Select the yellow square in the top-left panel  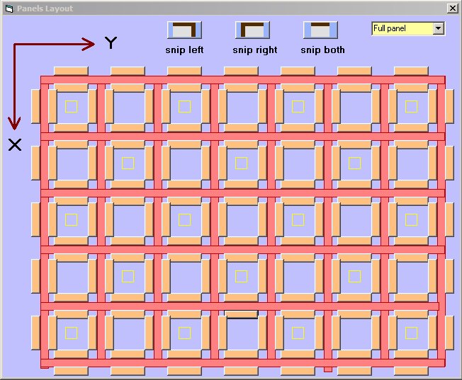tap(71, 106)
